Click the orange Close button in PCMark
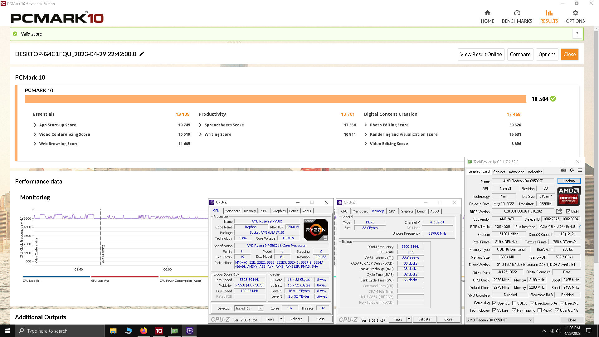The height and width of the screenshot is (337, 599). (569, 54)
